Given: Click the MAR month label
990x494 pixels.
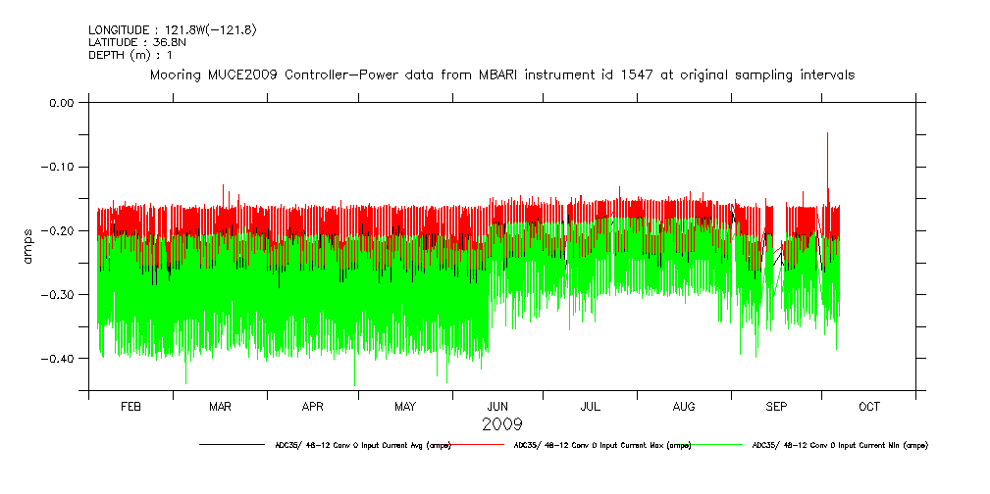Looking at the screenshot, I should [221, 406].
